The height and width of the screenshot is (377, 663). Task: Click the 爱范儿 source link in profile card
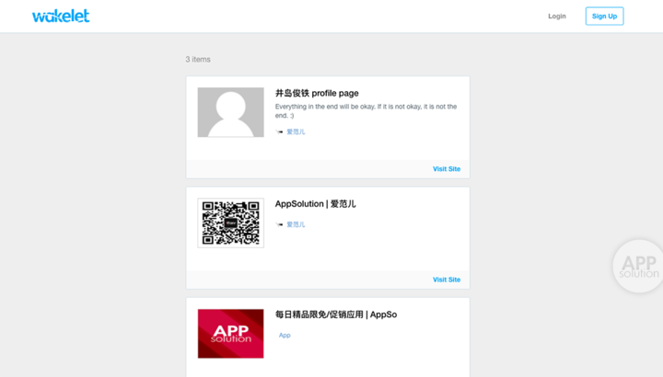tap(296, 131)
